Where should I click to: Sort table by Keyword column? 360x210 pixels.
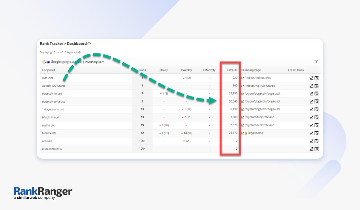[49, 70]
